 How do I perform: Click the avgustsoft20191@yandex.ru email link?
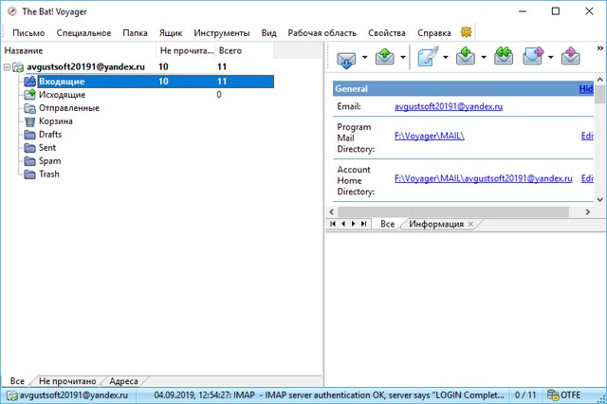(x=448, y=107)
